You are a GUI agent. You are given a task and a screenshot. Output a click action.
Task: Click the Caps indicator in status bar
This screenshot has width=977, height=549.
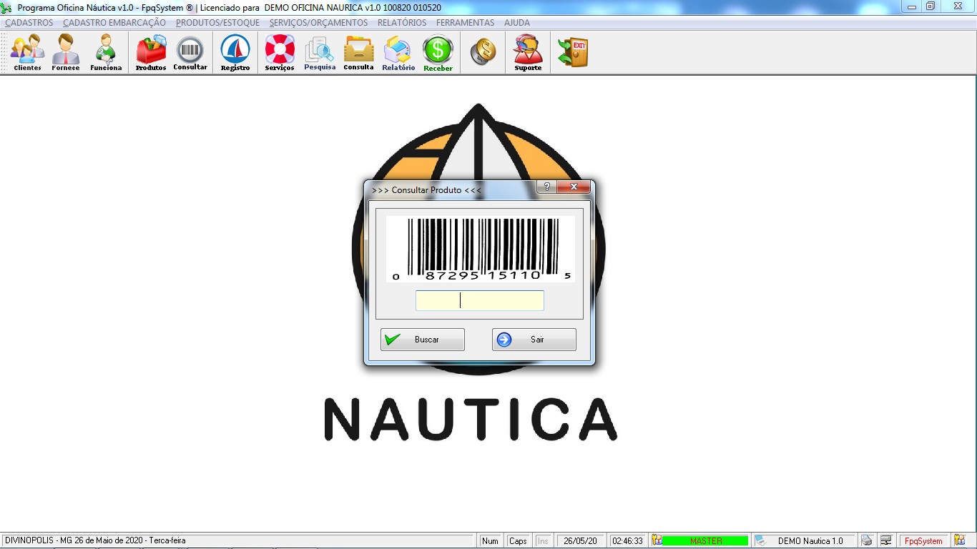coord(518,540)
